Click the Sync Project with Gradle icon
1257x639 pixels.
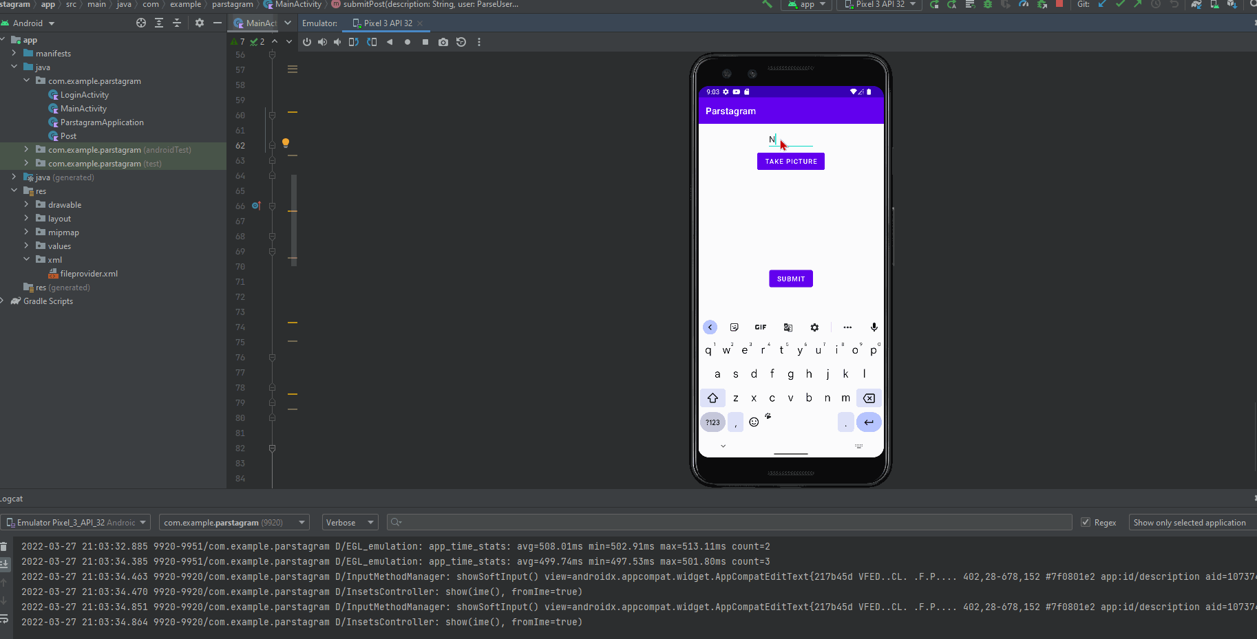pyautogui.click(x=1196, y=4)
